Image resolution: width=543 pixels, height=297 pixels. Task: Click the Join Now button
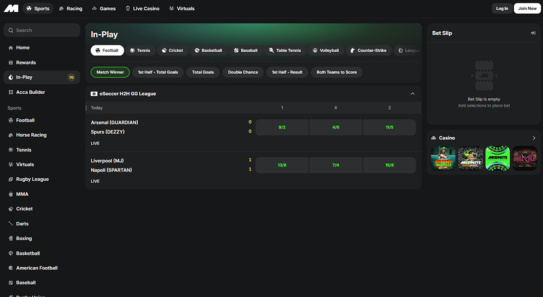click(527, 8)
